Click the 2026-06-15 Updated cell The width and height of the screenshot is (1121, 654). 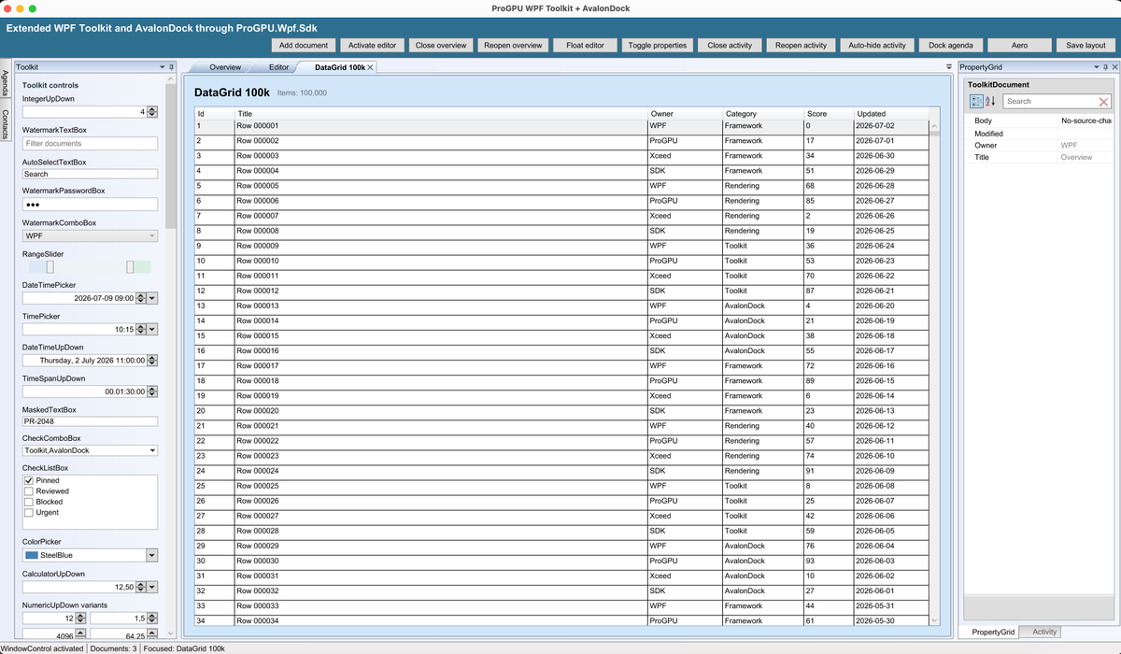click(891, 381)
